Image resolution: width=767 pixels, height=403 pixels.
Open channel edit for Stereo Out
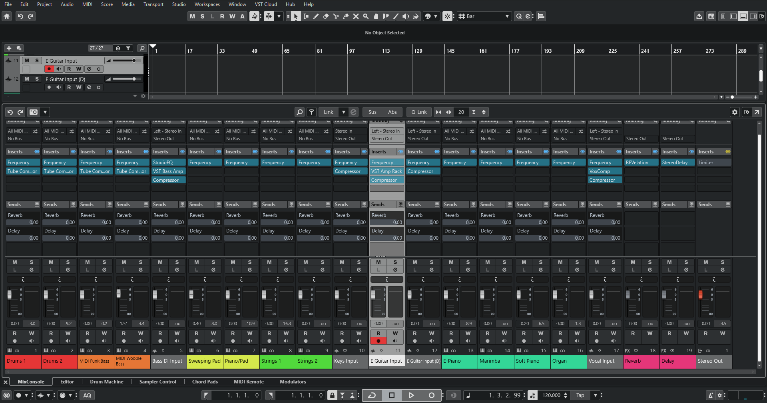pos(722,269)
